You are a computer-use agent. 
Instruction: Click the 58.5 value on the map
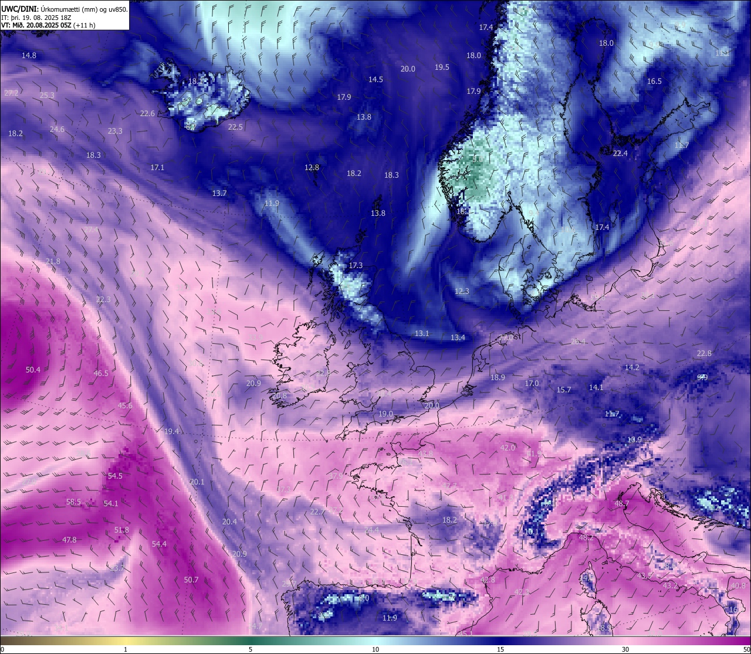[x=73, y=502]
